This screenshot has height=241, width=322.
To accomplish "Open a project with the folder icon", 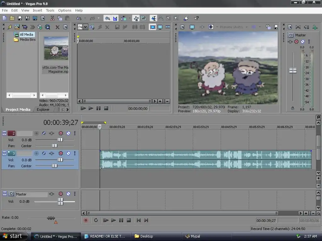I will (12, 18).
